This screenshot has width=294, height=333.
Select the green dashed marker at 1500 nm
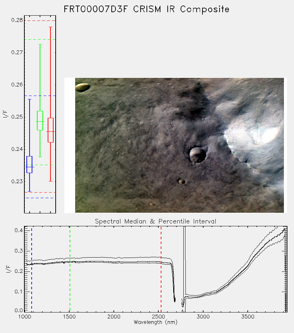click(70, 269)
